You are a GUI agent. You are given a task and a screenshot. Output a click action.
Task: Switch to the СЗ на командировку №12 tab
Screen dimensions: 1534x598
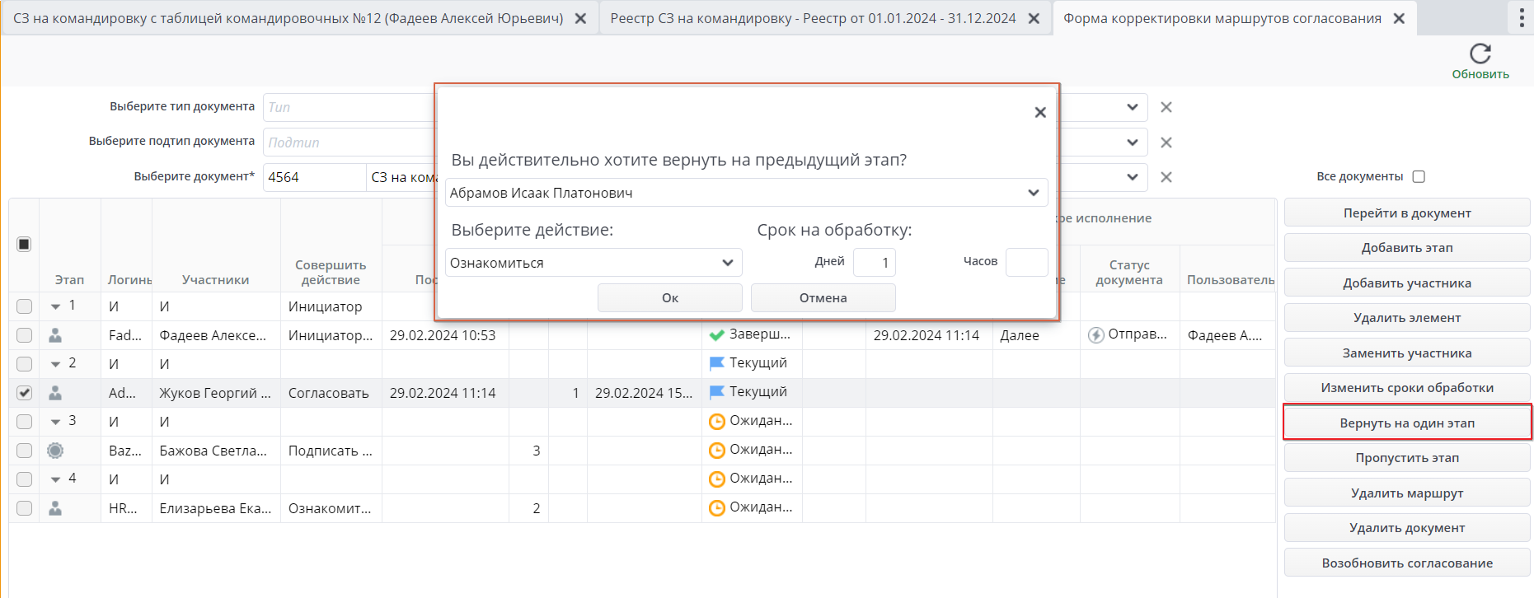click(x=288, y=18)
